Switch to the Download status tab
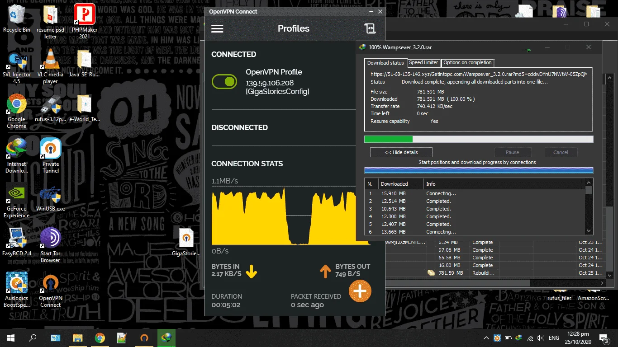This screenshot has height=347, width=618. [385, 63]
